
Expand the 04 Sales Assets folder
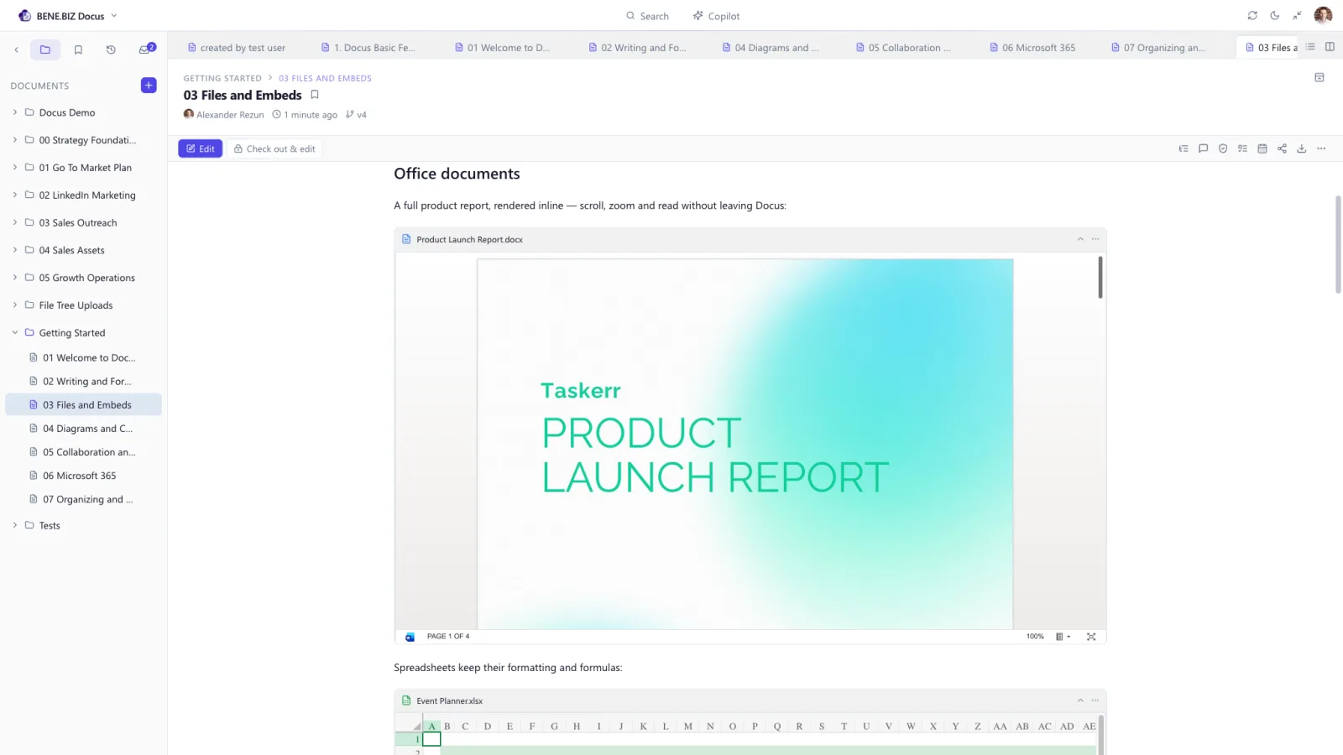(15, 250)
